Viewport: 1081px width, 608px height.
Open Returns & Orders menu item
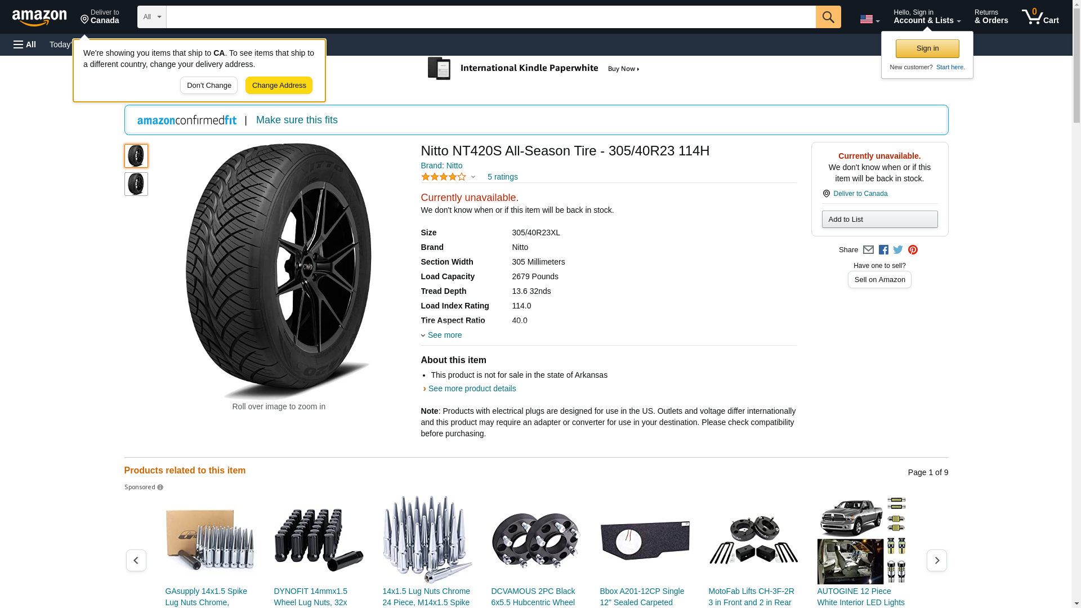991,17
